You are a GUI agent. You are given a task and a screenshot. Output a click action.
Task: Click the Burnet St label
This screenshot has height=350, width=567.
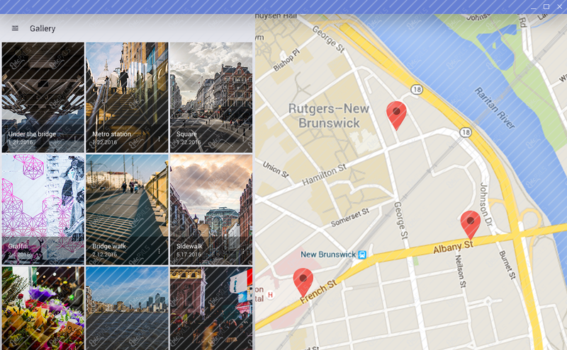[507, 265]
